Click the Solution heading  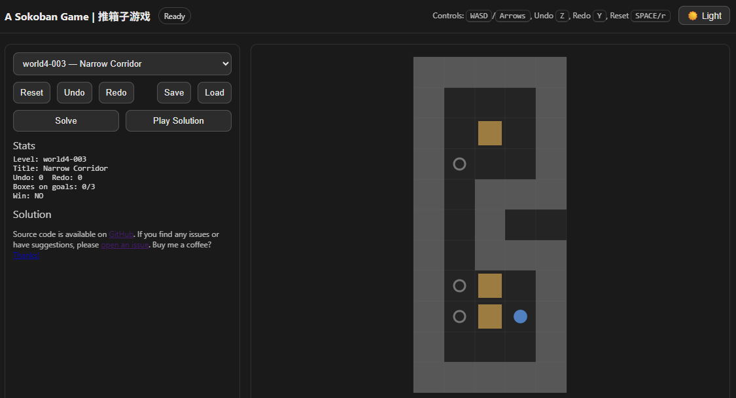[32, 214]
